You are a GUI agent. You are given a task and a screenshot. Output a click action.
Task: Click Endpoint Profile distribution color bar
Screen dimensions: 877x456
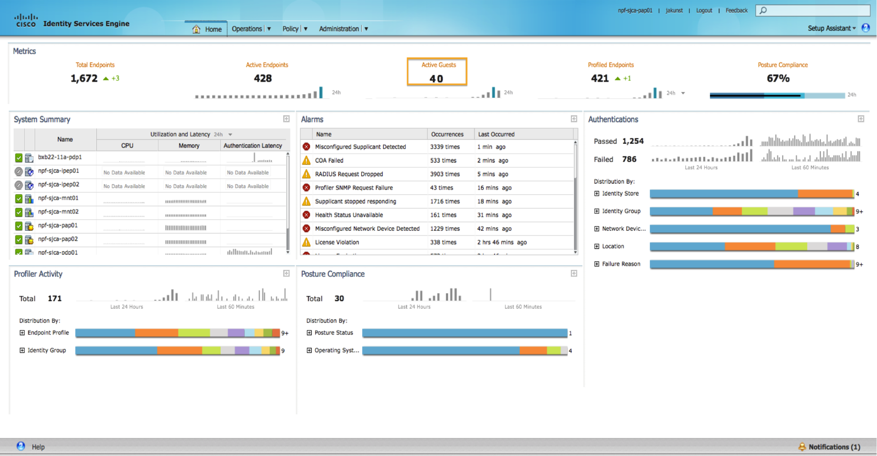[x=177, y=333]
